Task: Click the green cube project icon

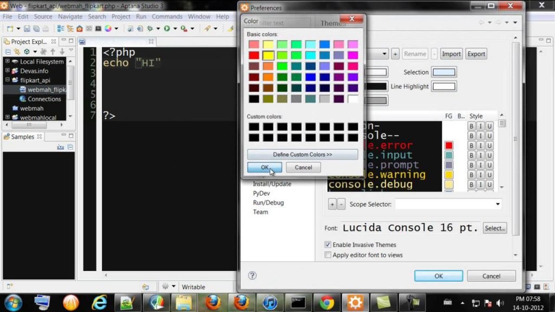Action: [27, 51]
